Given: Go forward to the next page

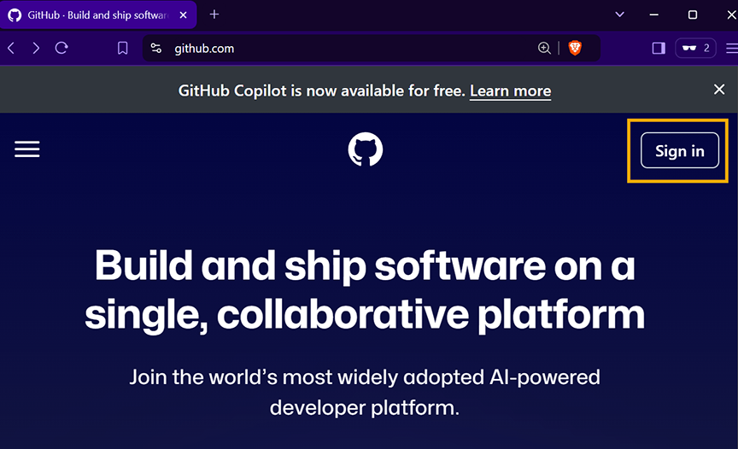Looking at the screenshot, I should [36, 48].
